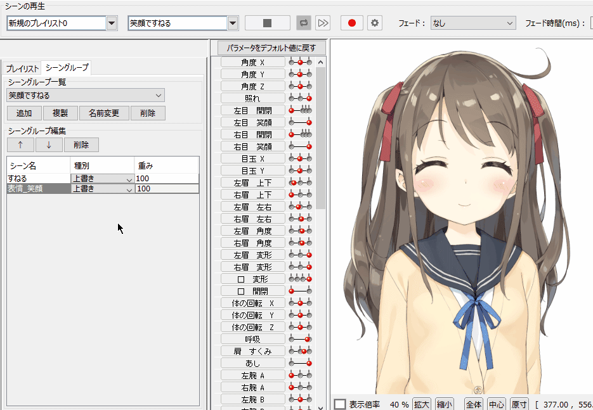Open 種別 dropdown for すねる row
Viewport: 593px width, 410px height.
[x=103, y=179]
